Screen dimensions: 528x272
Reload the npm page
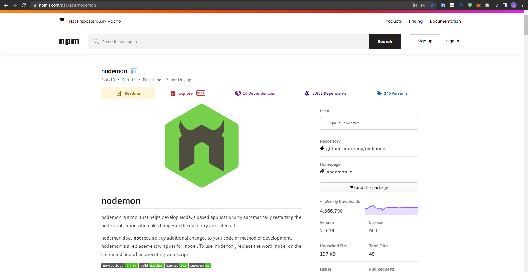coord(24,5)
